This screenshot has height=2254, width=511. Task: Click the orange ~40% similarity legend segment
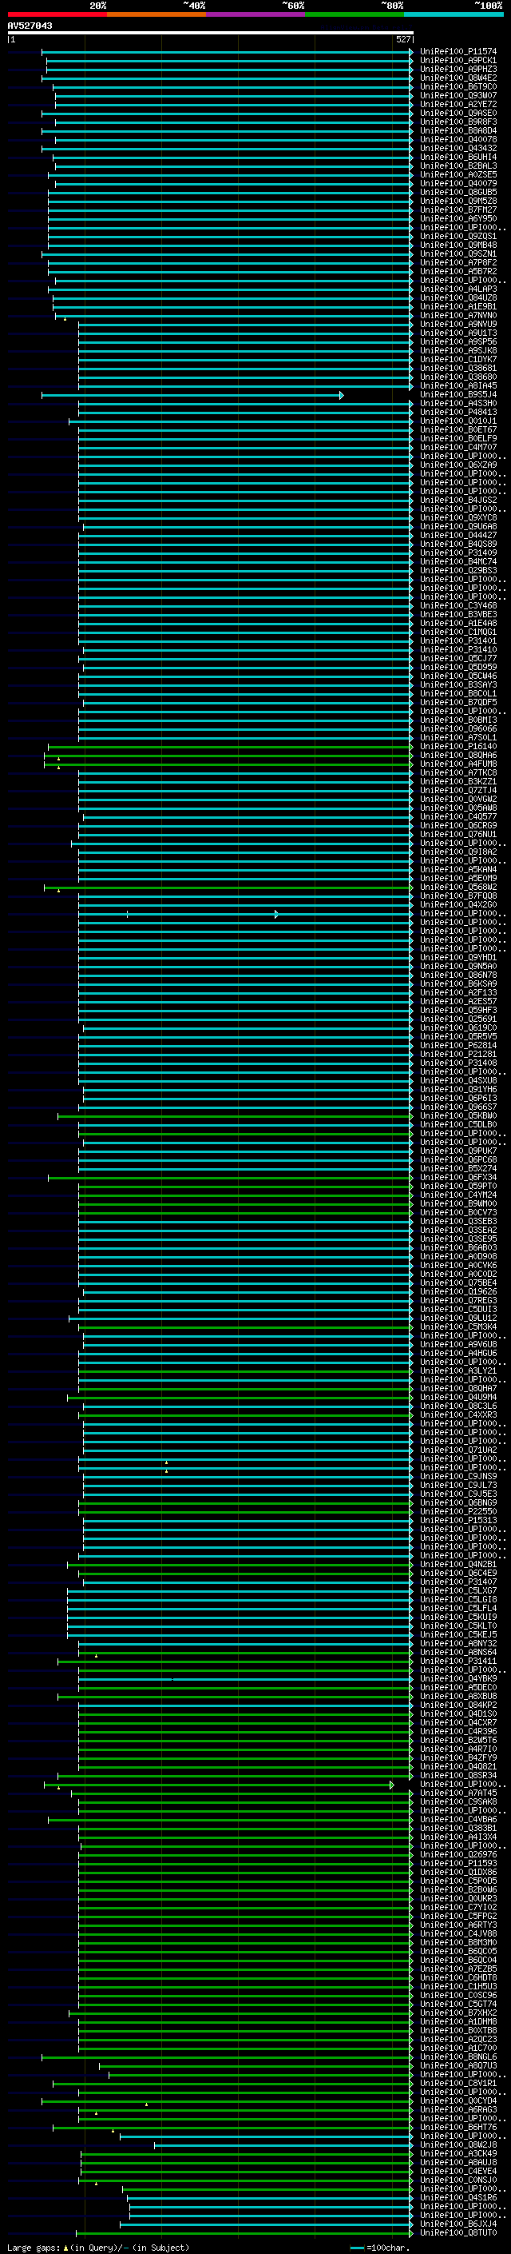point(156,14)
